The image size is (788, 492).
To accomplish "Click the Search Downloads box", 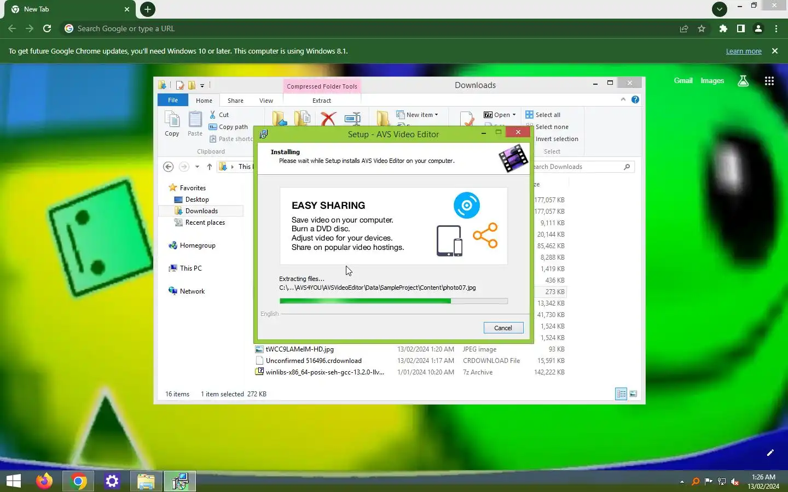I will pyautogui.click(x=583, y=167).
